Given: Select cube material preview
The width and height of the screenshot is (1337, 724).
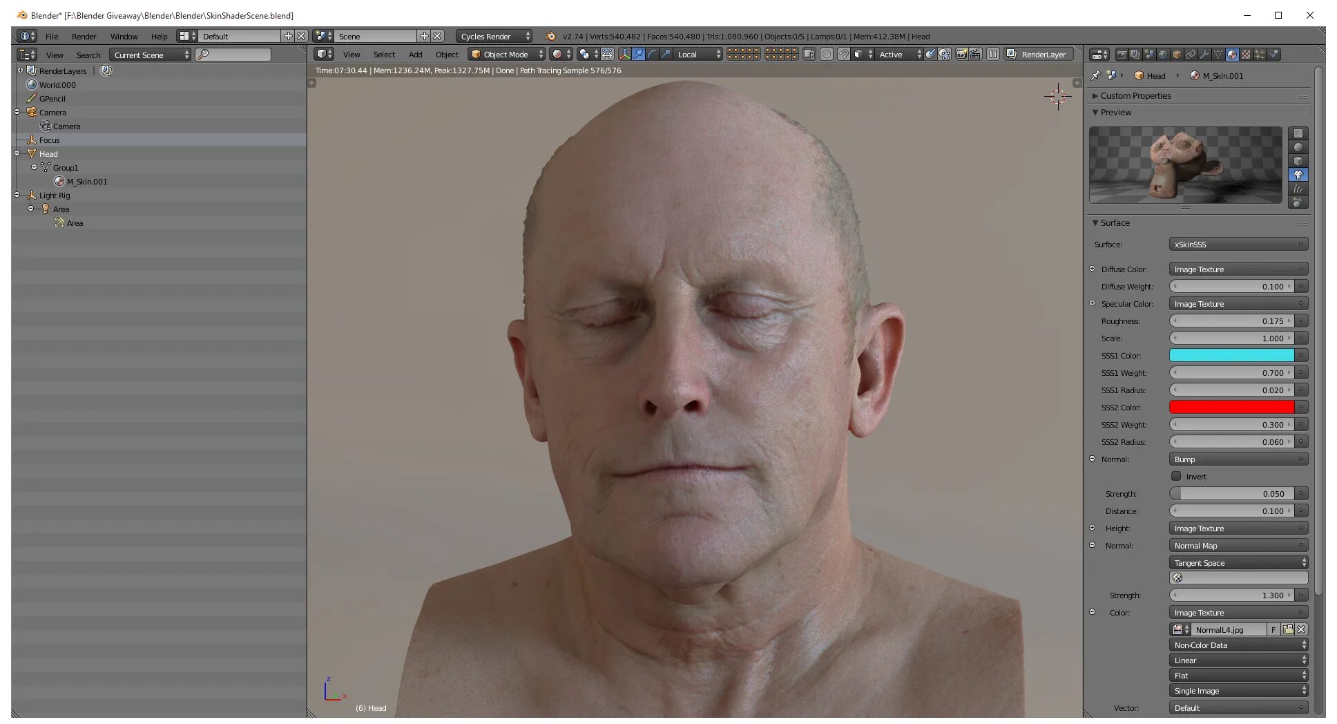Looking at the screenshot, I should [1298, 161].
